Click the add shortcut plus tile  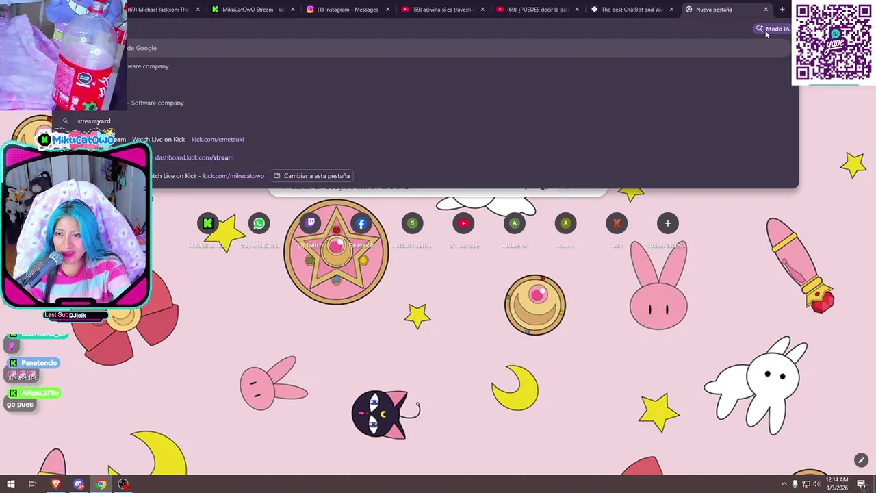668,223
